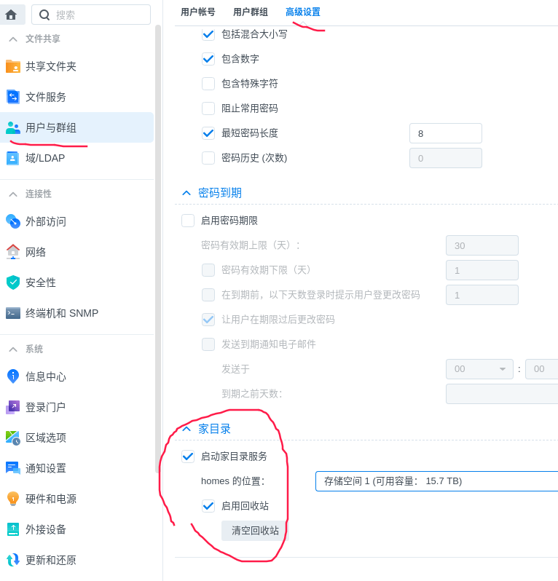Image resolution: width=558 pixels, height=581 pixels.
Task: Collapse 文件共享 sidebar group
Action: click(13, 39)
